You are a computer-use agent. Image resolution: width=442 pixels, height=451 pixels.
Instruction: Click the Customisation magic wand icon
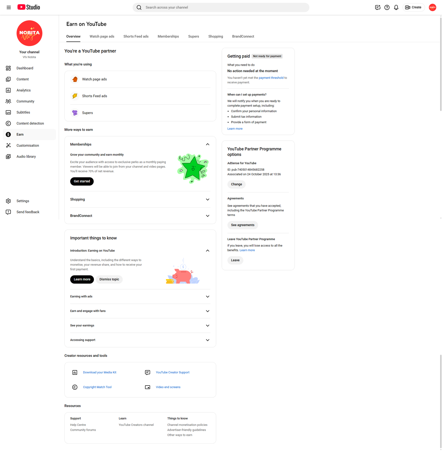click(8, 146)
